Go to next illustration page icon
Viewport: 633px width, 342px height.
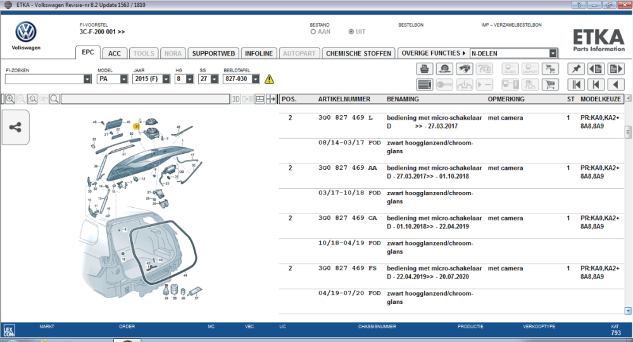(x=616, y=68)
